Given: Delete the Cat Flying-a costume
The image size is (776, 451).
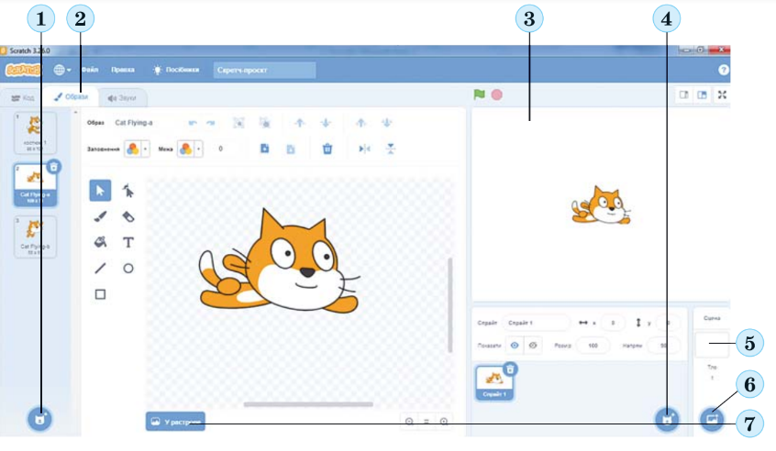Looking at the screenshot, I should click(x=53, y=167).
